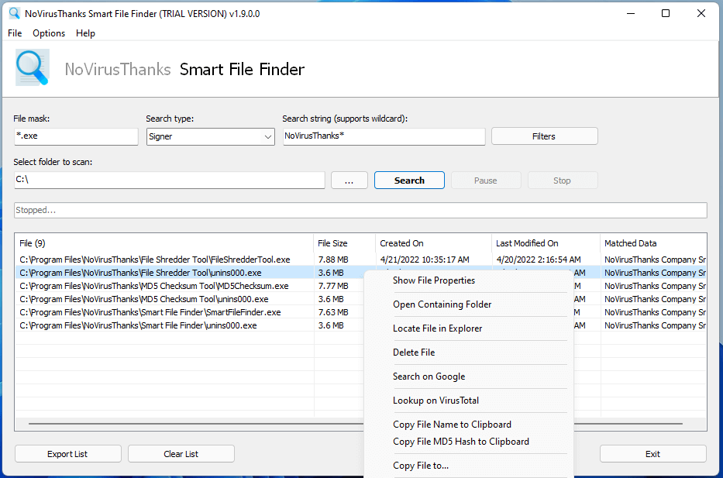
Task: Choose Show File Properties from context menu
Action: click(434, 280)
